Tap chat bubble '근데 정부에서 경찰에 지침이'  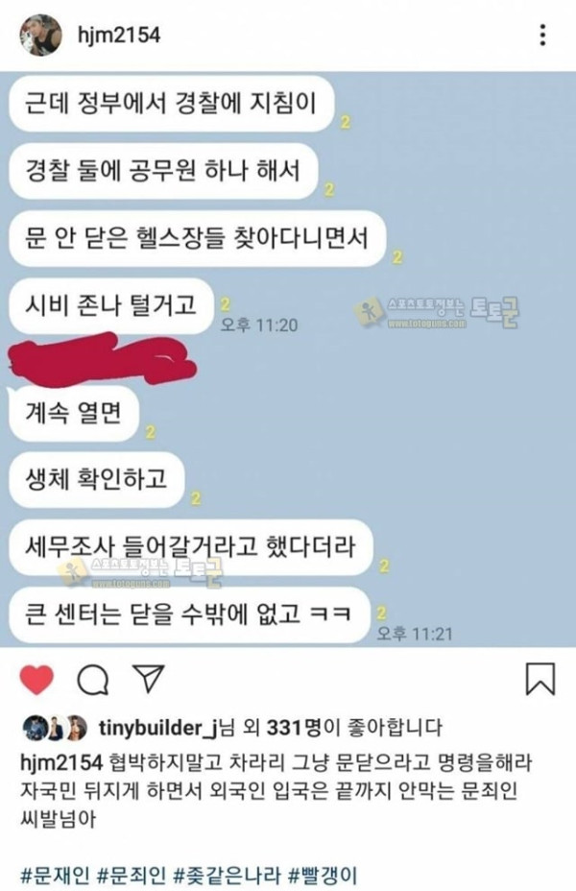tap(172, 104)
